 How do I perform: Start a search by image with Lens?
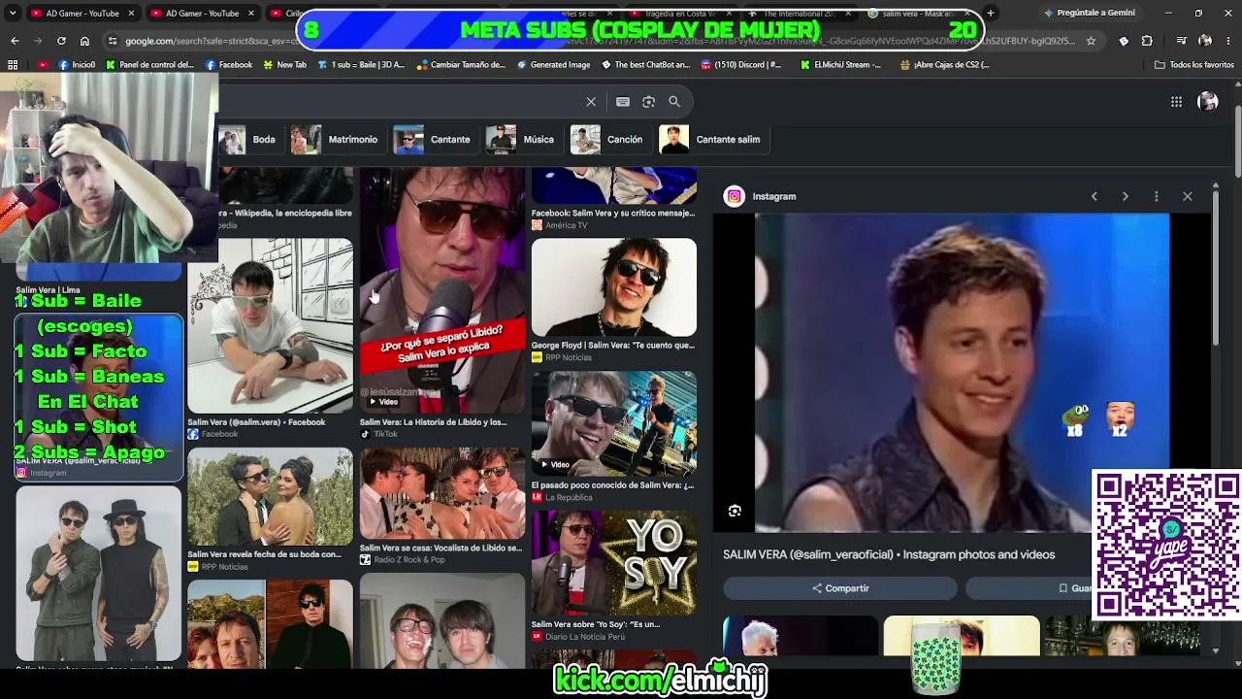pos(648,102)
